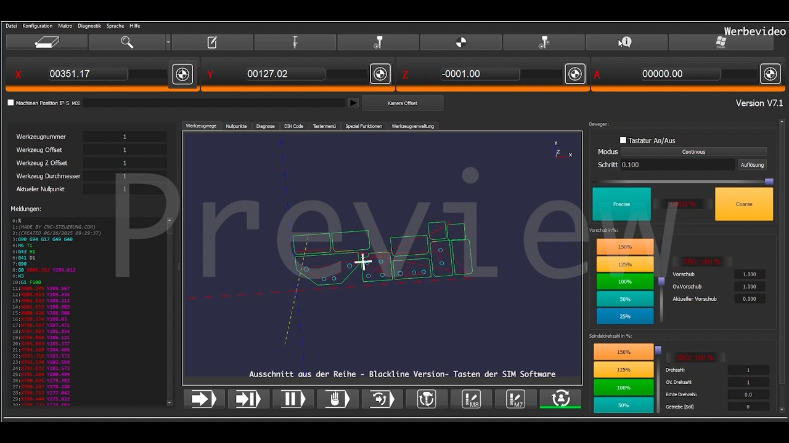Set Vorschub to 125%
789x443 pixels.
click(x=625, y=264)
